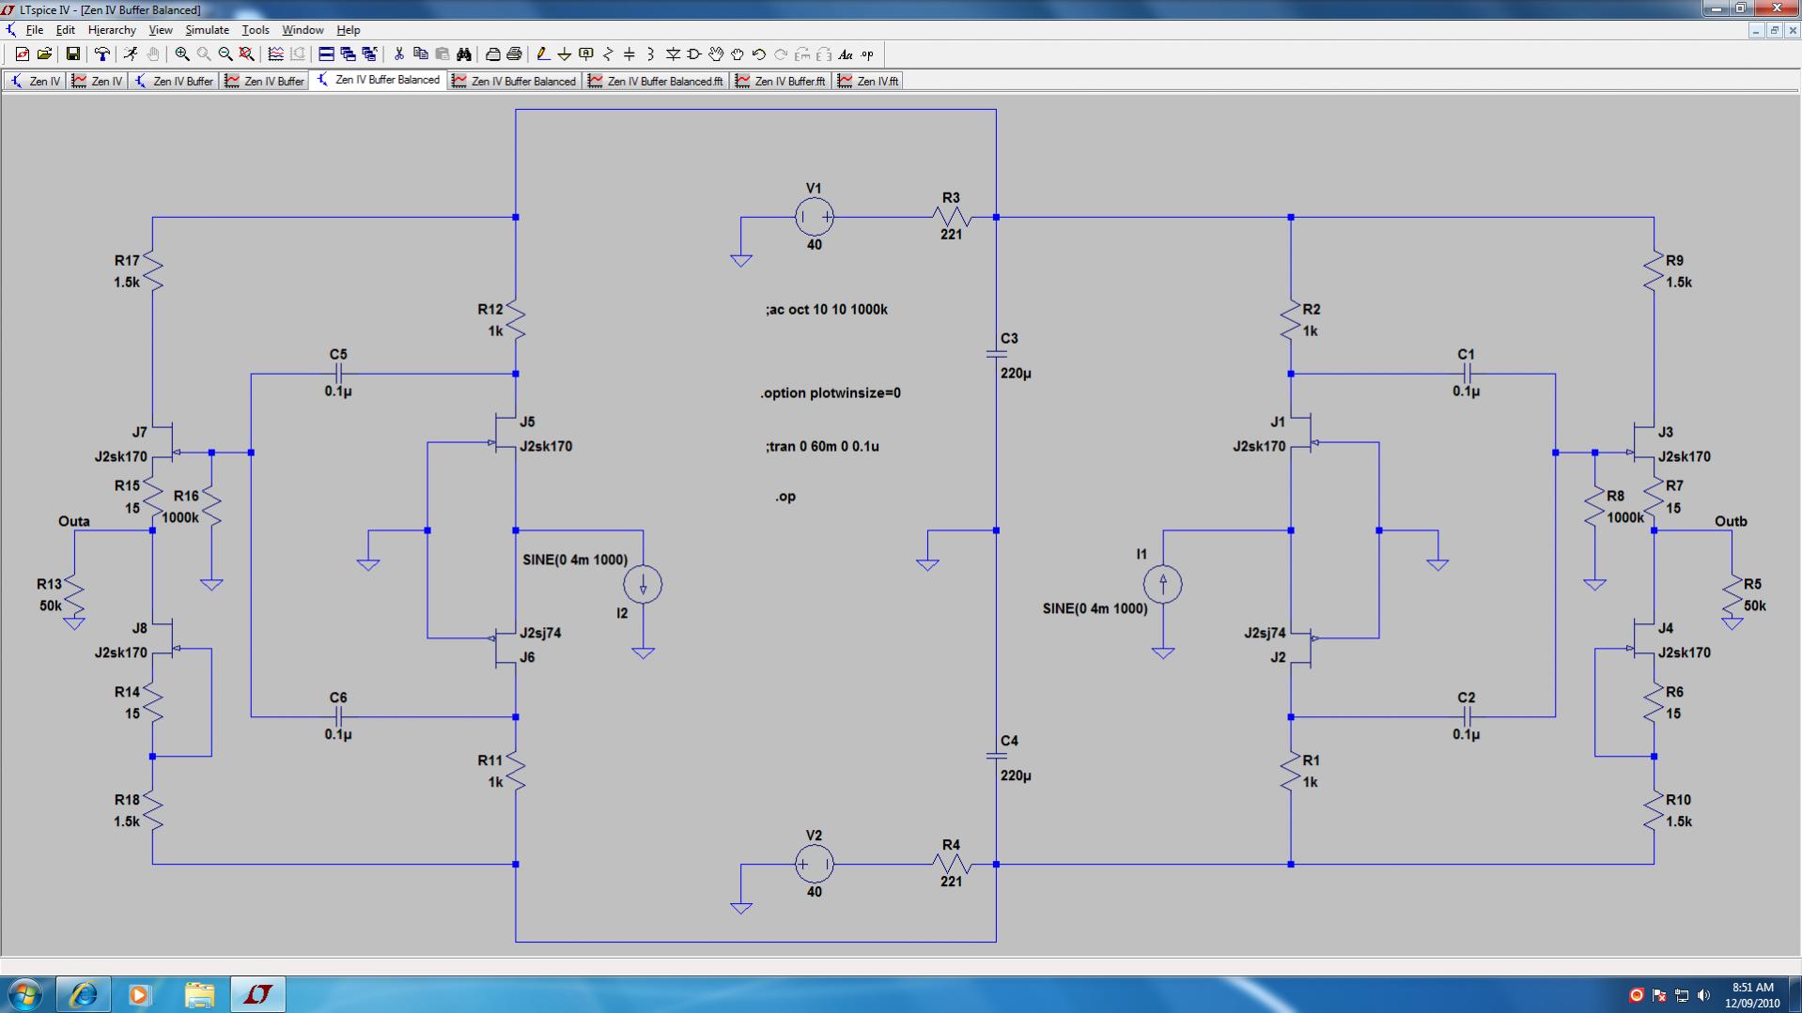Click the '.option plotwinsize=0' directive text

(831, 393)
